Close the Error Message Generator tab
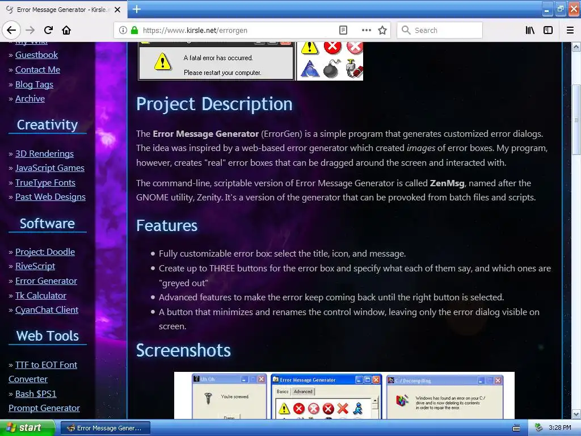Screen dimensions: 581x436 pos(117,10)
